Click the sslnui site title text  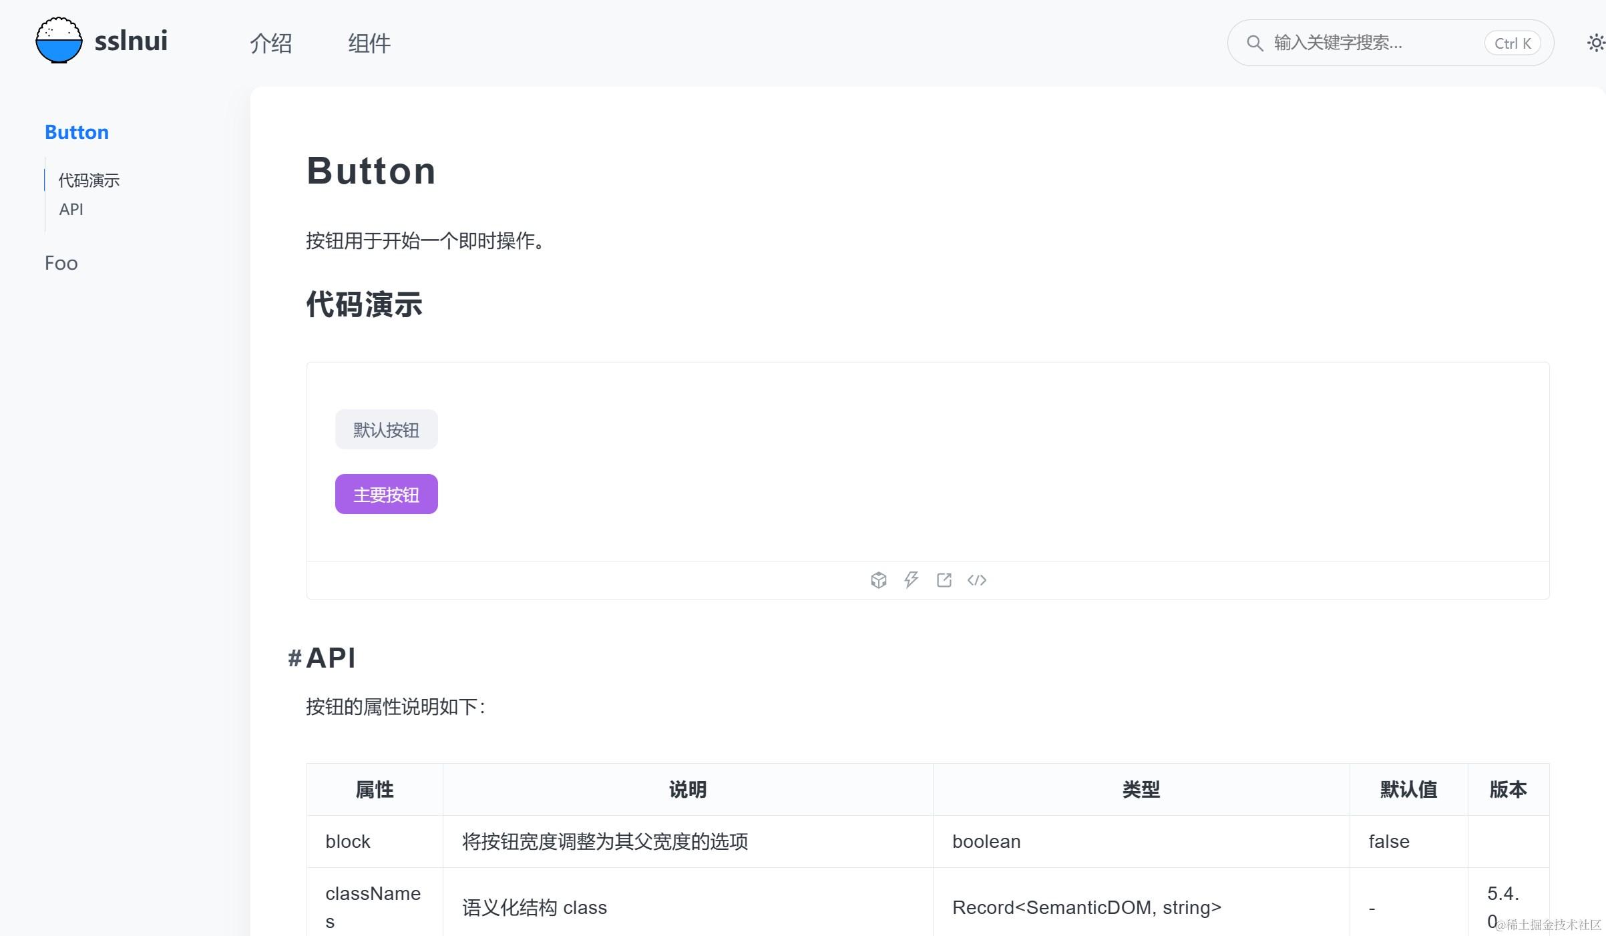point(131,41)
